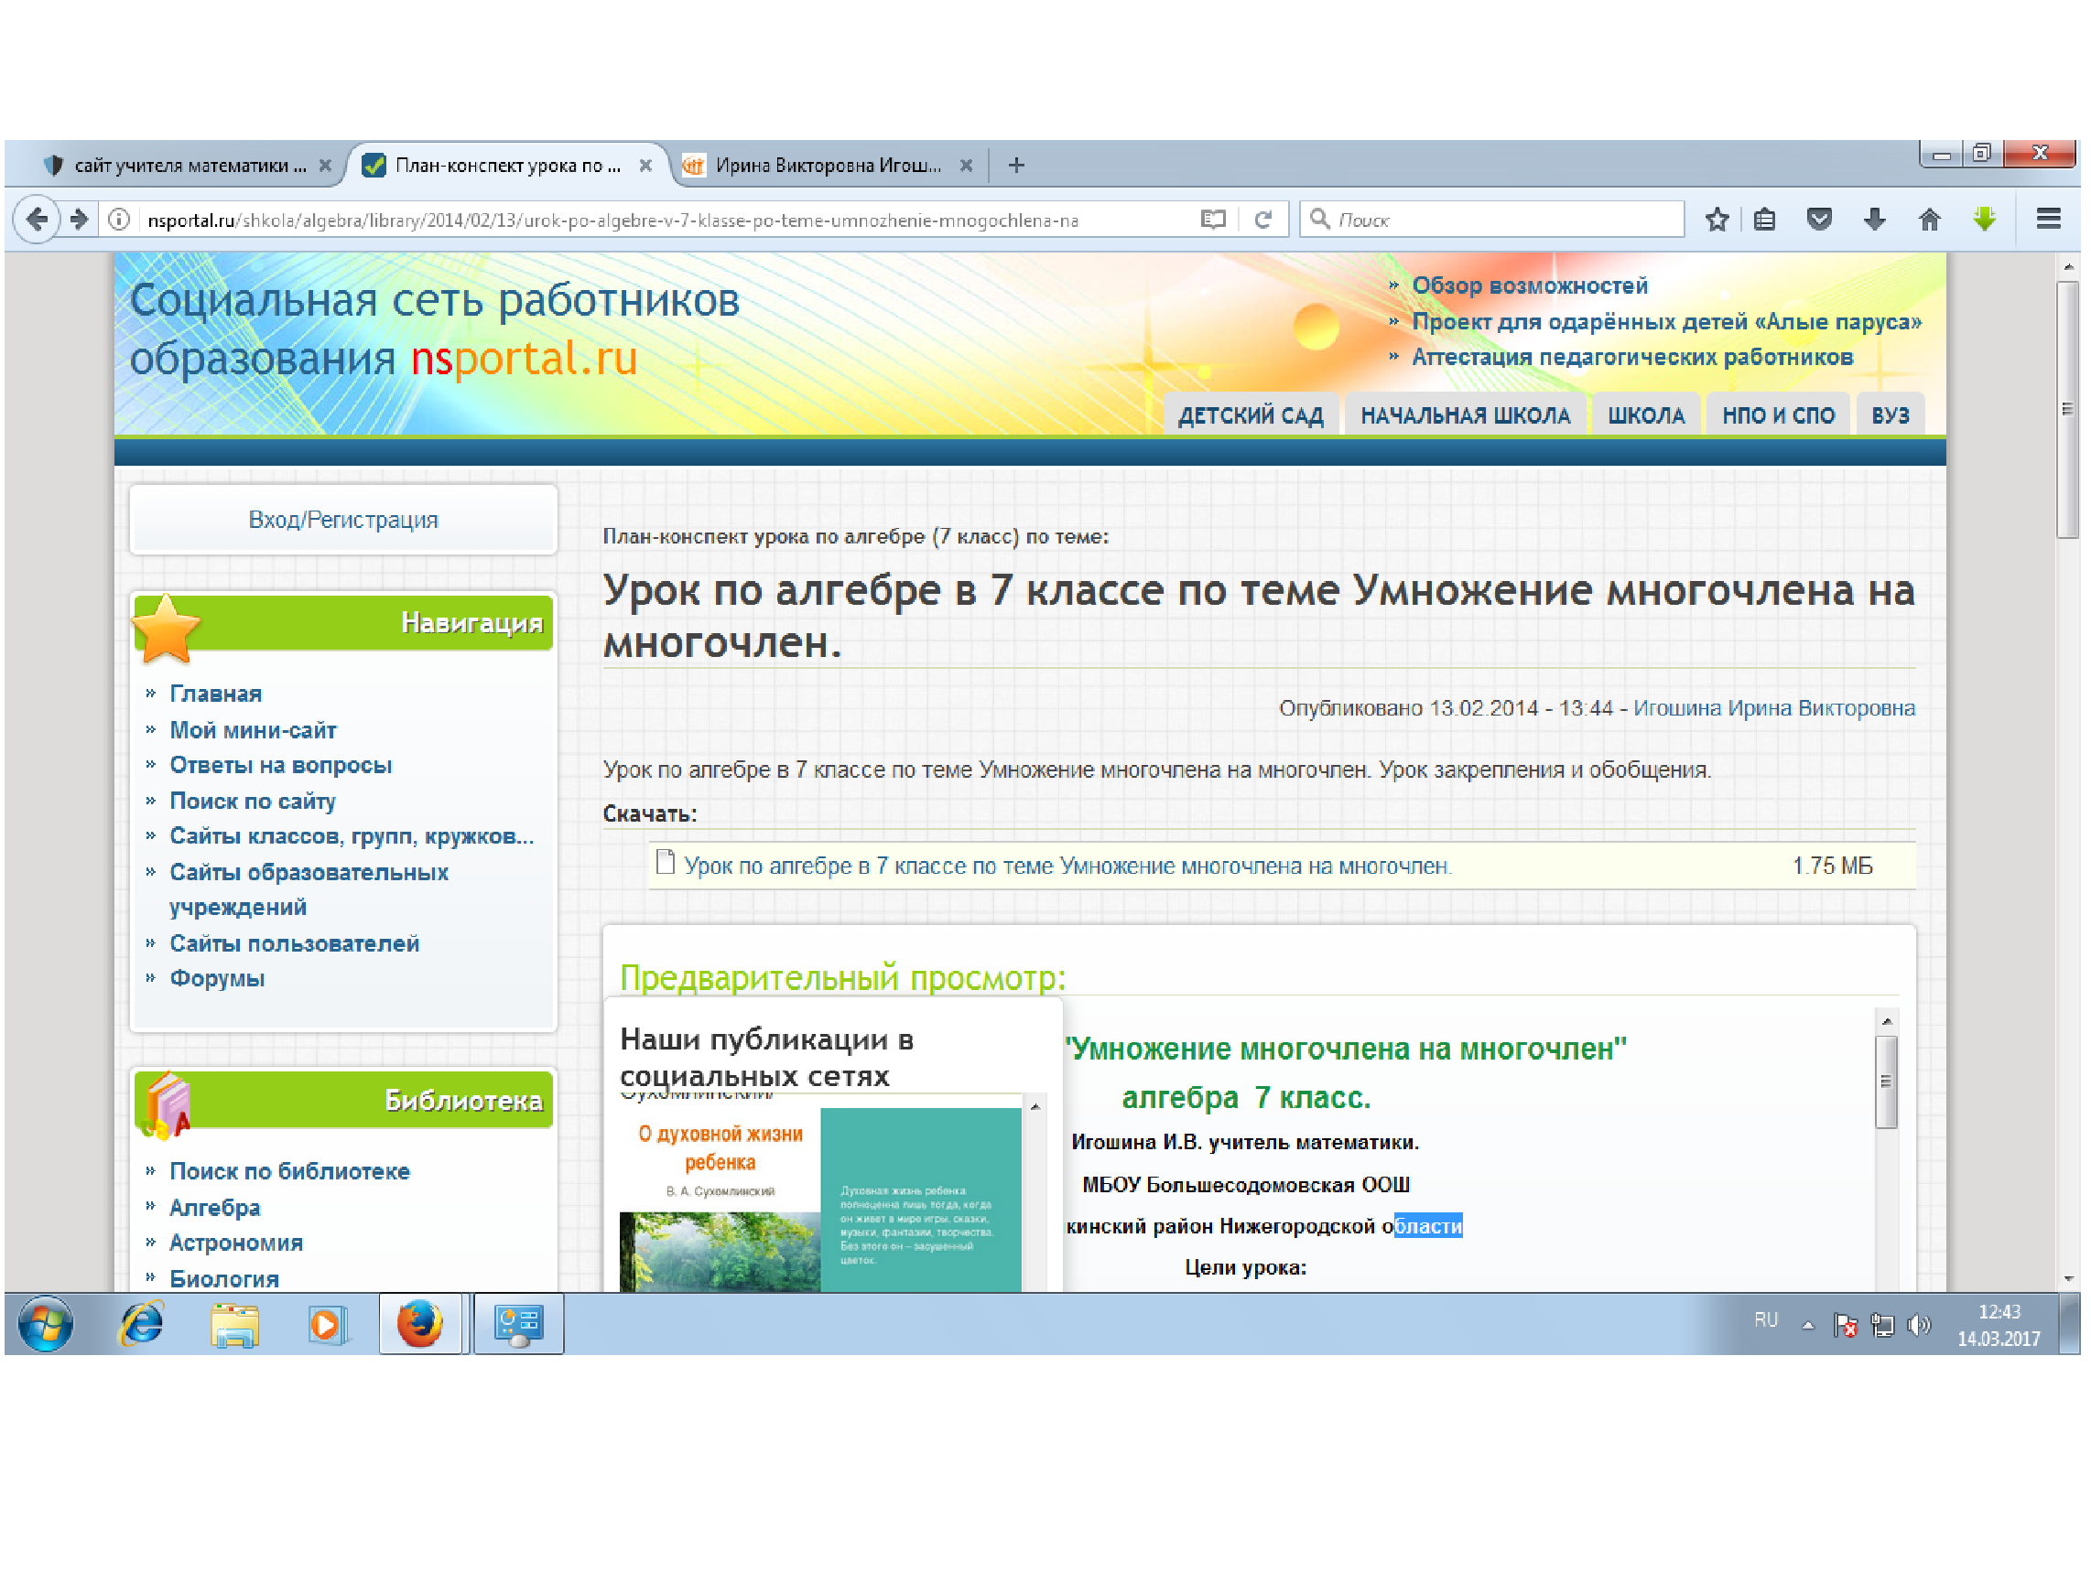Show hidden tray icons arrow
This screenshot has height=1593, width=2091.
pyautogui.click(x=1807, y=1326)
